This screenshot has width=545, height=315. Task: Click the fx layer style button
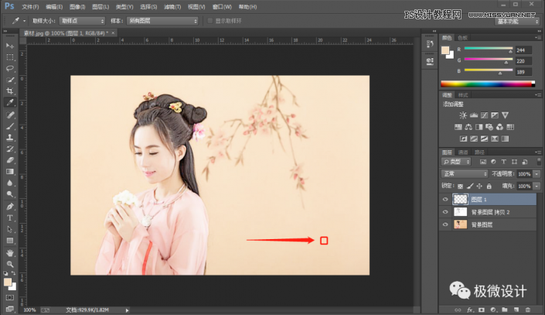pos(469,310)
